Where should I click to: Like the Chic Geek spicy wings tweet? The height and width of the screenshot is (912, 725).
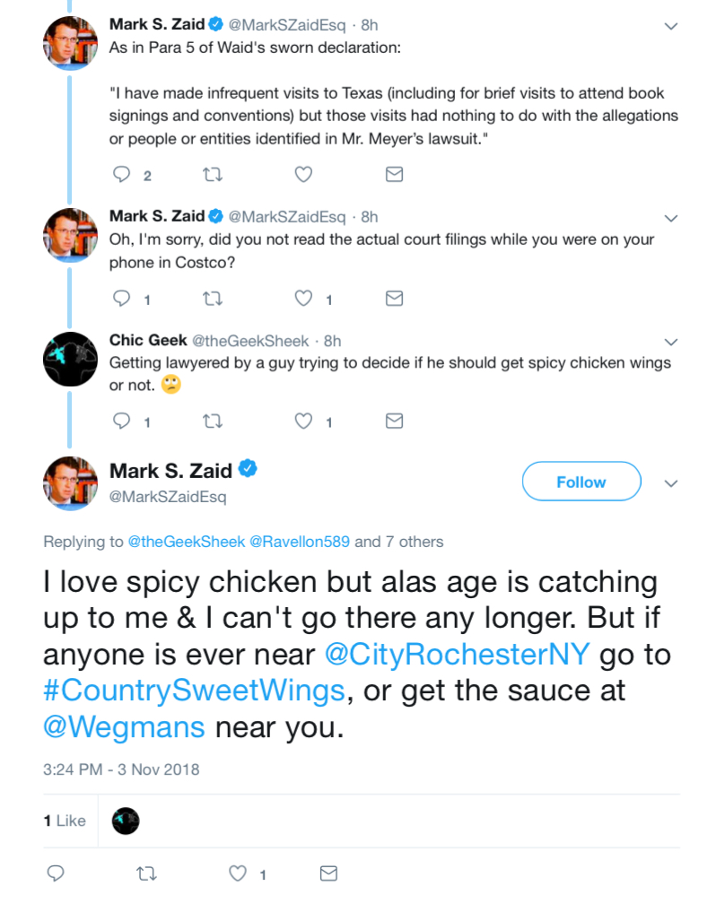(x=303, y=421)
